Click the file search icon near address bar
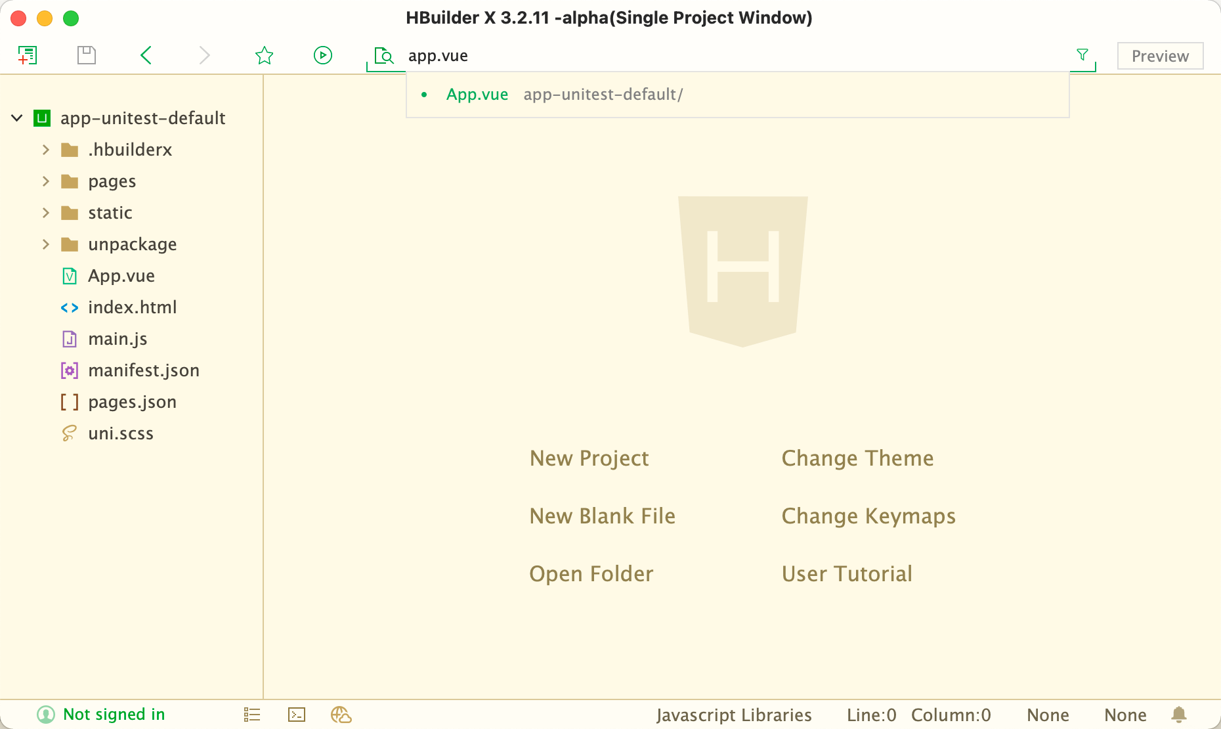Image resolution: width=1221 pixels, height=729 pixels. point(383,57)
